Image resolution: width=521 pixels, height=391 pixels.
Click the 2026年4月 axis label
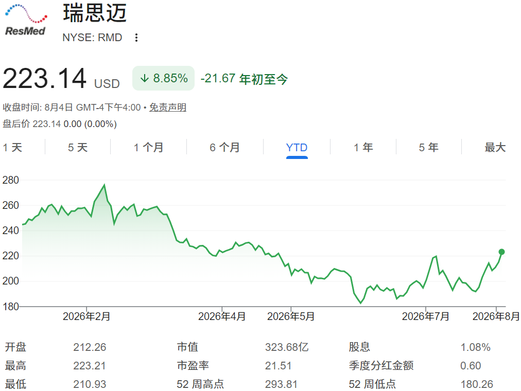pos(222,316)
